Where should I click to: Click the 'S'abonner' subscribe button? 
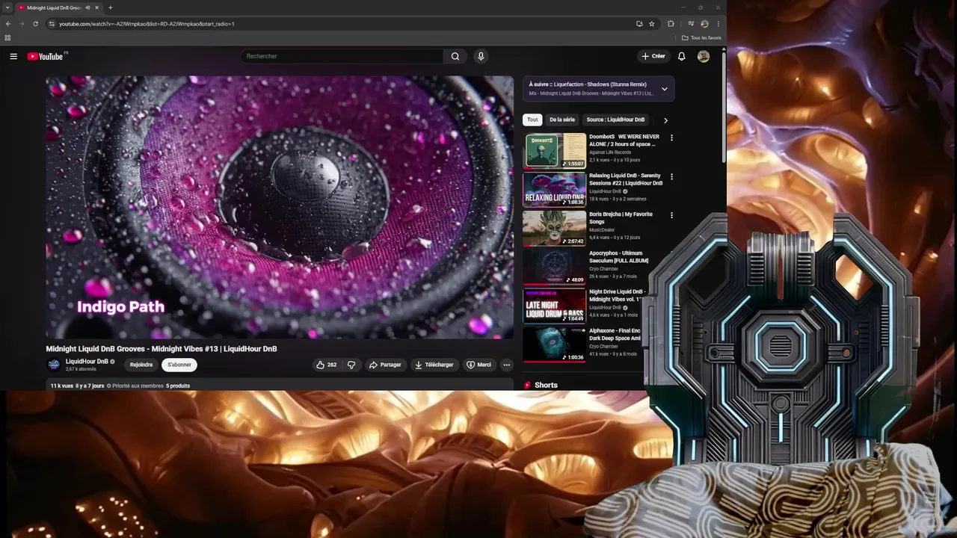[179, 365]
